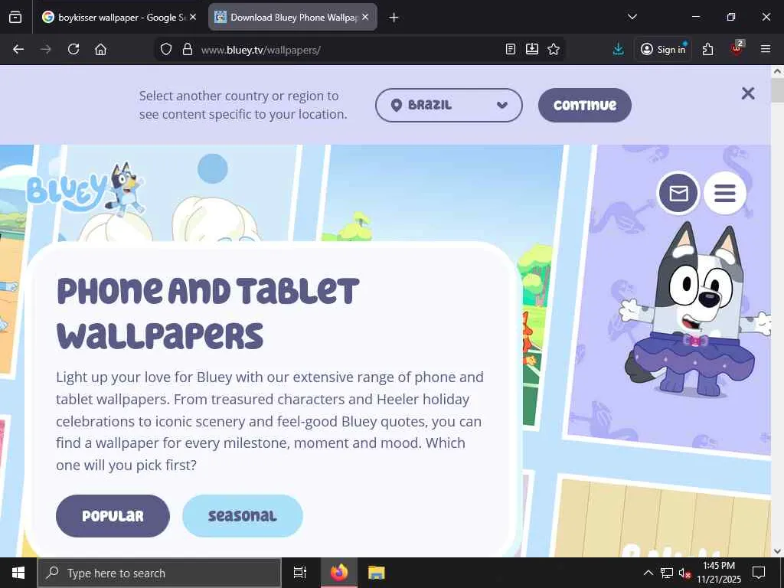Open Firefox application hamburger menu

766,49
